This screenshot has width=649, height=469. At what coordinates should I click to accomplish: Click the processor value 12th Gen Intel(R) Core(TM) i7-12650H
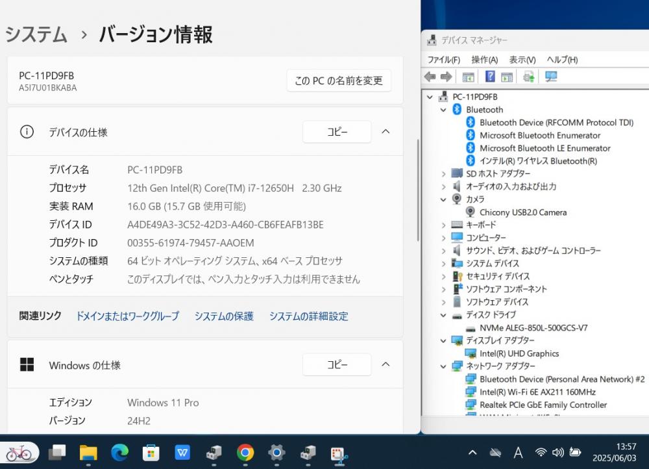click(211, 188)
